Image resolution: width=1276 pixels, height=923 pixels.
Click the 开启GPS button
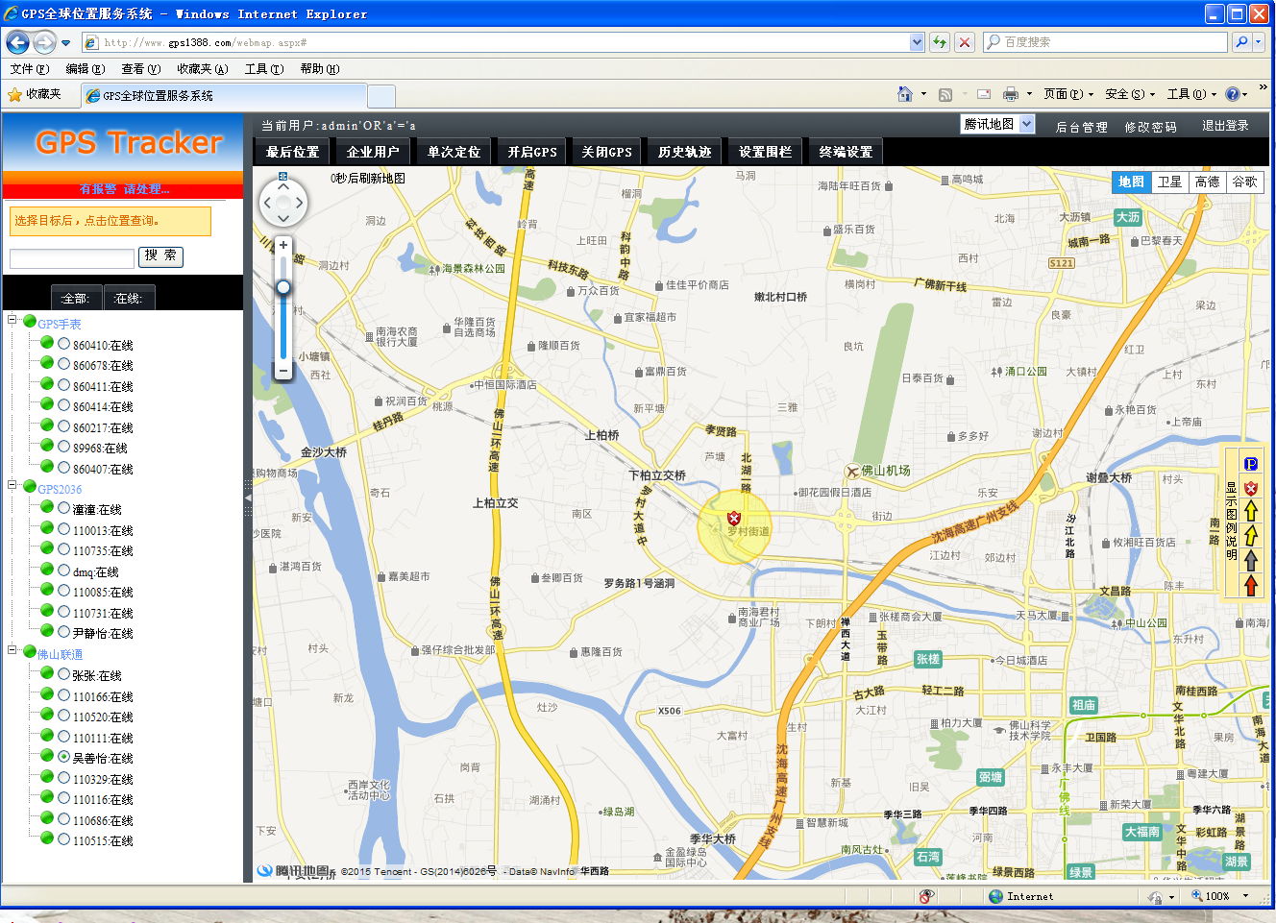532,152
